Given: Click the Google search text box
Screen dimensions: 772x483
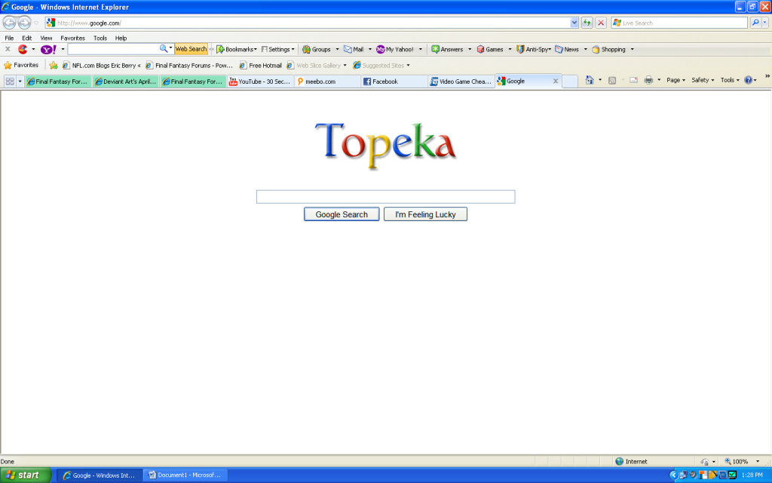Looking at the screenshot, I should [385, 197].
